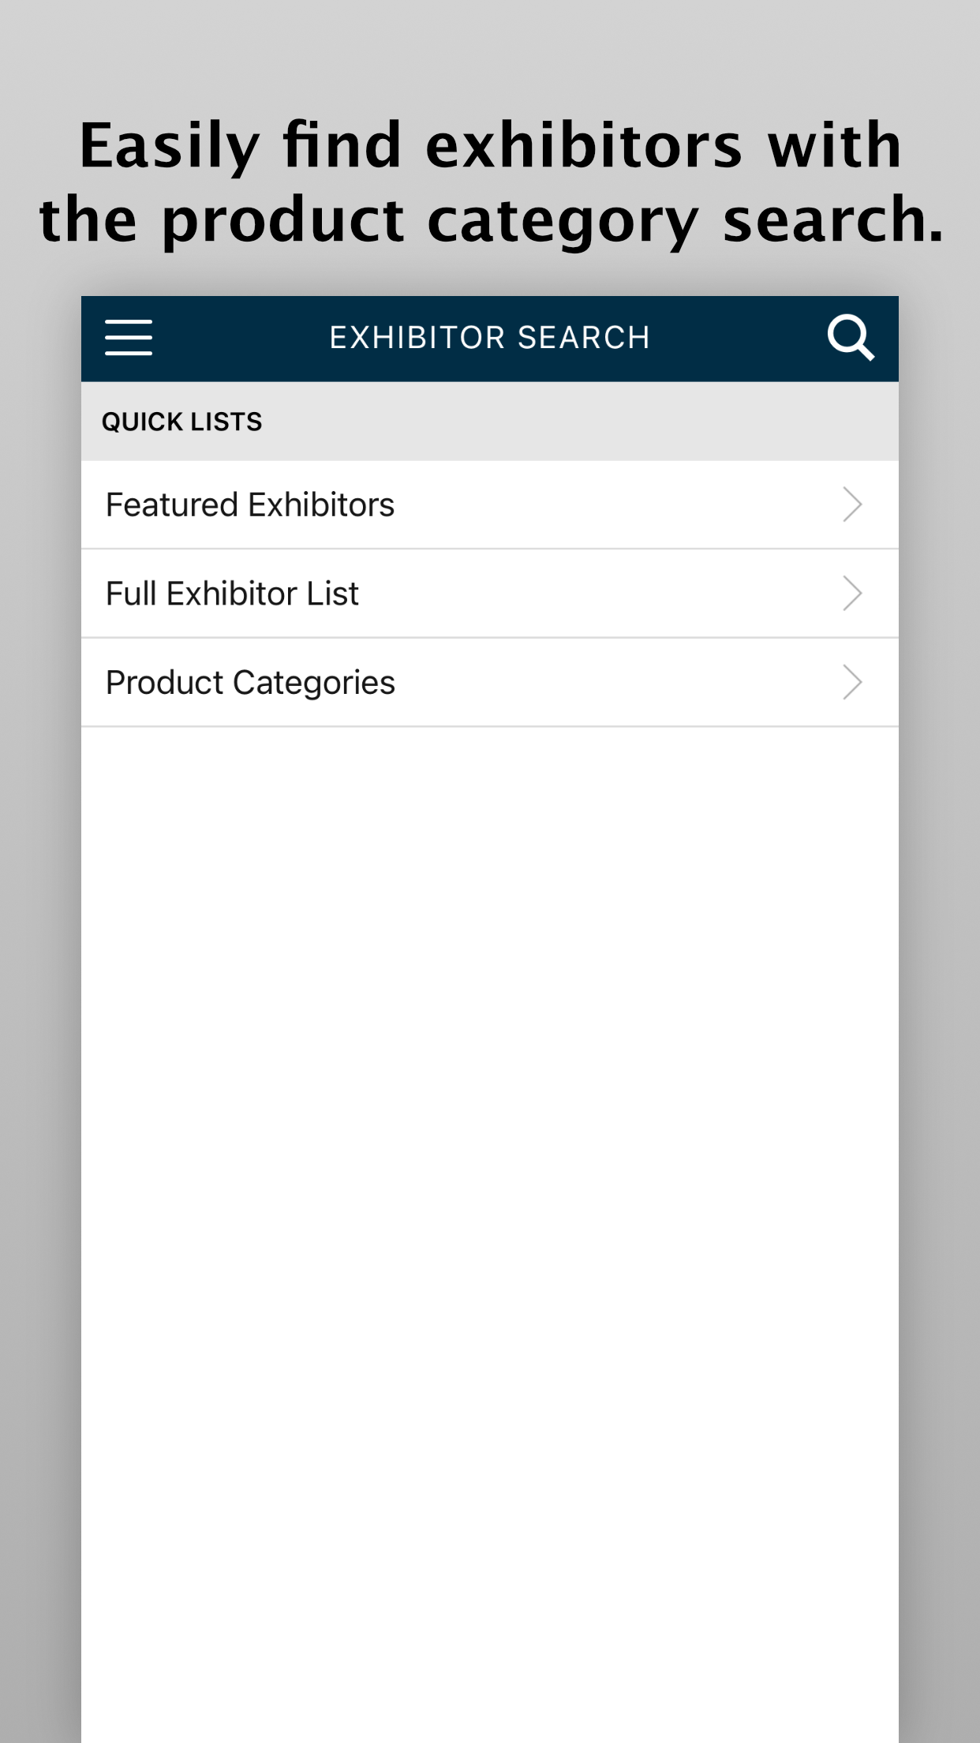Viewport: 980px width, 1743px height.
Task: Click the word "SEARCH" in the navy header
Action: coord(583,338)
